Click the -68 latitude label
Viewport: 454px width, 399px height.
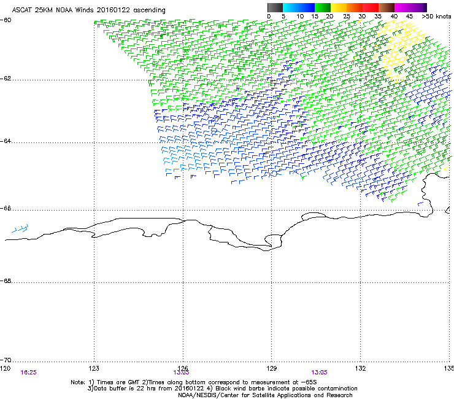[6, 281]
